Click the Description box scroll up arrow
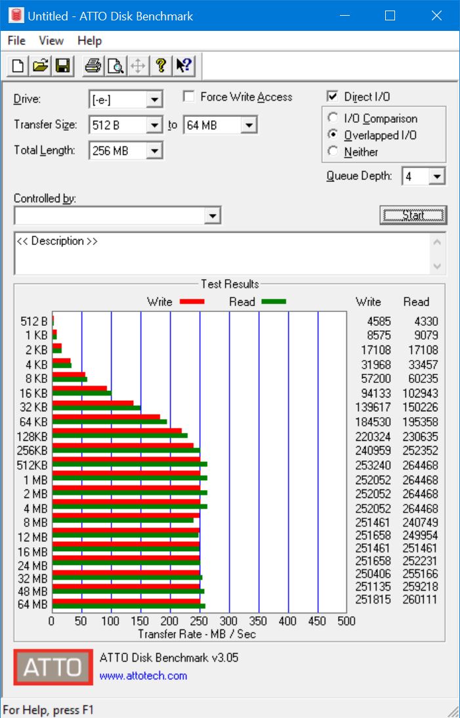460x718 pixels. click(437, 242)
